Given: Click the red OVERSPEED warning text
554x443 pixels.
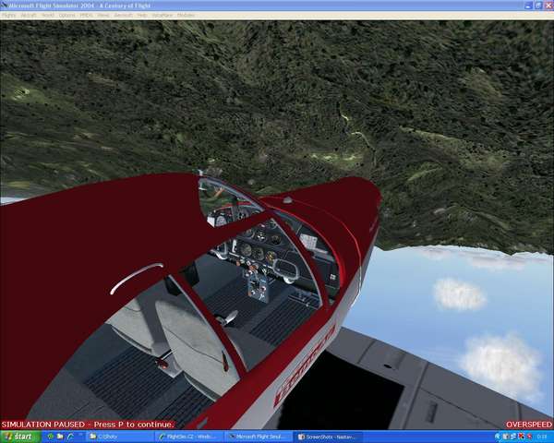Looking at the screenshot, I should 528,425.
